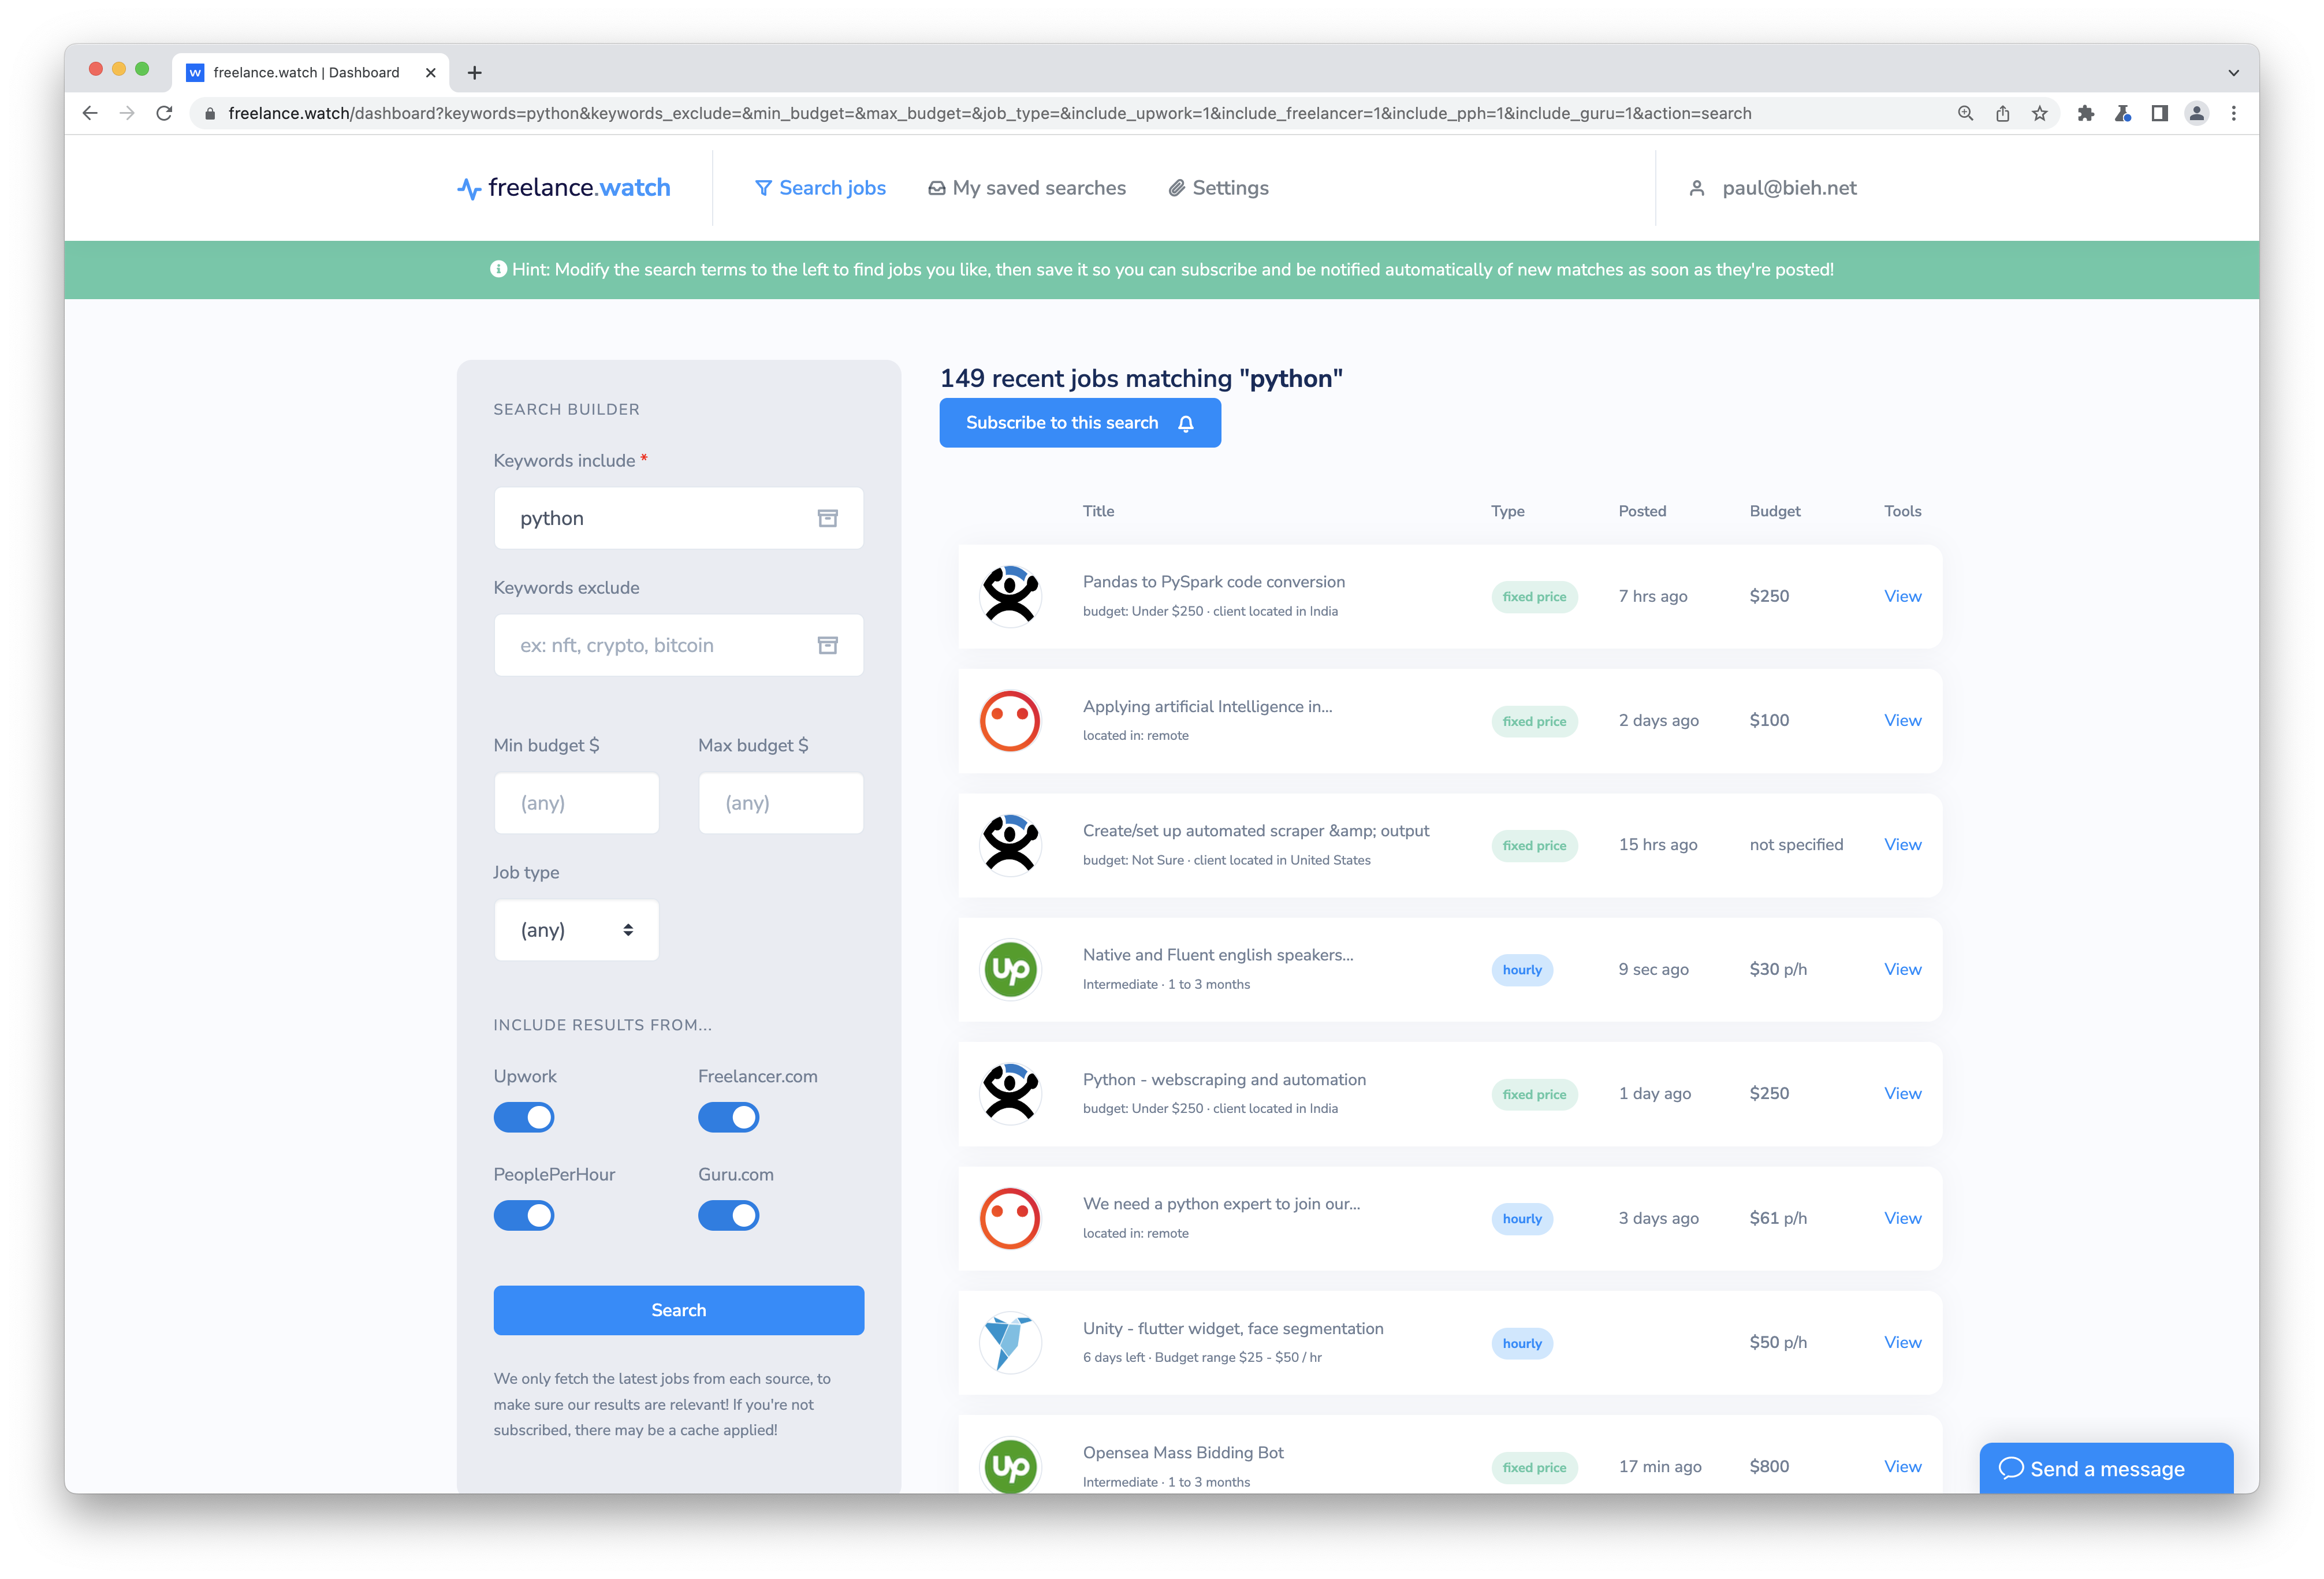
Task: Open My saved searches
Action: click(1026, 188)
